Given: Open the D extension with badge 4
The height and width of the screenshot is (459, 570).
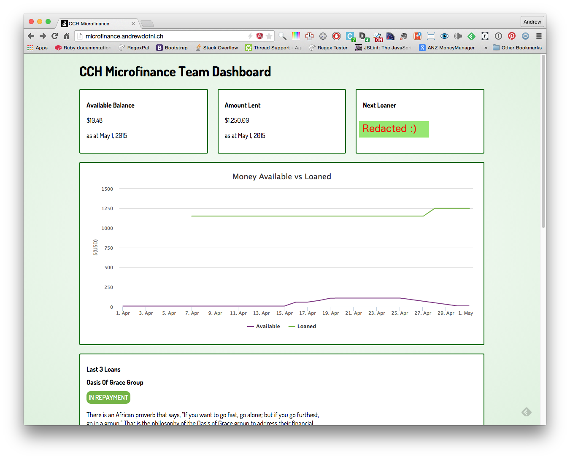Looking at the screenshot, I should [364, 37].
